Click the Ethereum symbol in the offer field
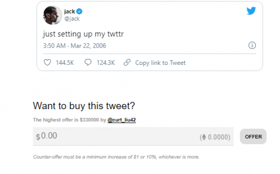The image size is (280, 174). pos(204,137)
